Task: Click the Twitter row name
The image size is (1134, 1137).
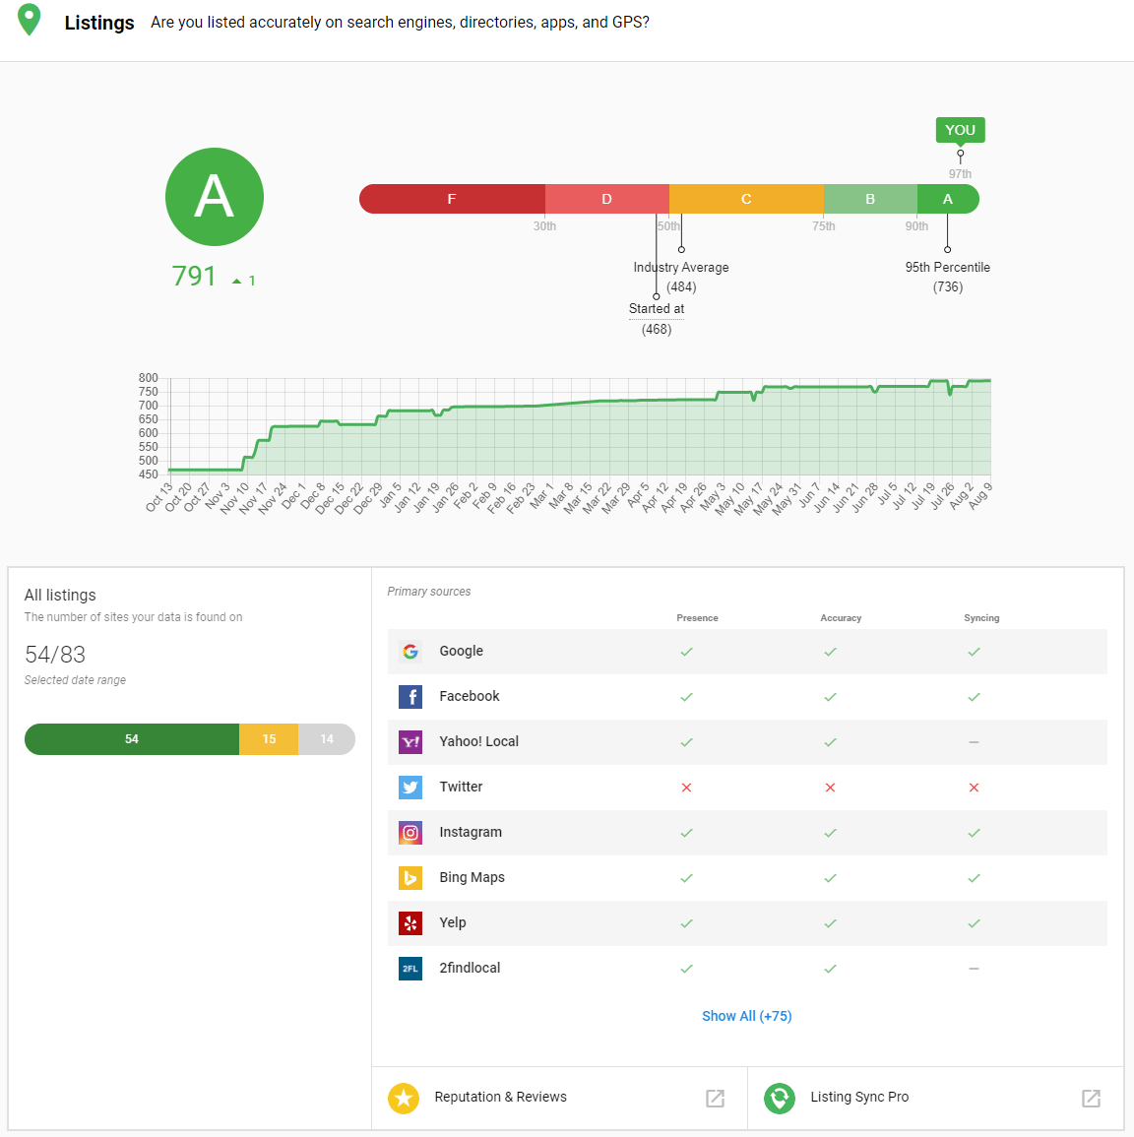Action: click(x=461, y=787)
